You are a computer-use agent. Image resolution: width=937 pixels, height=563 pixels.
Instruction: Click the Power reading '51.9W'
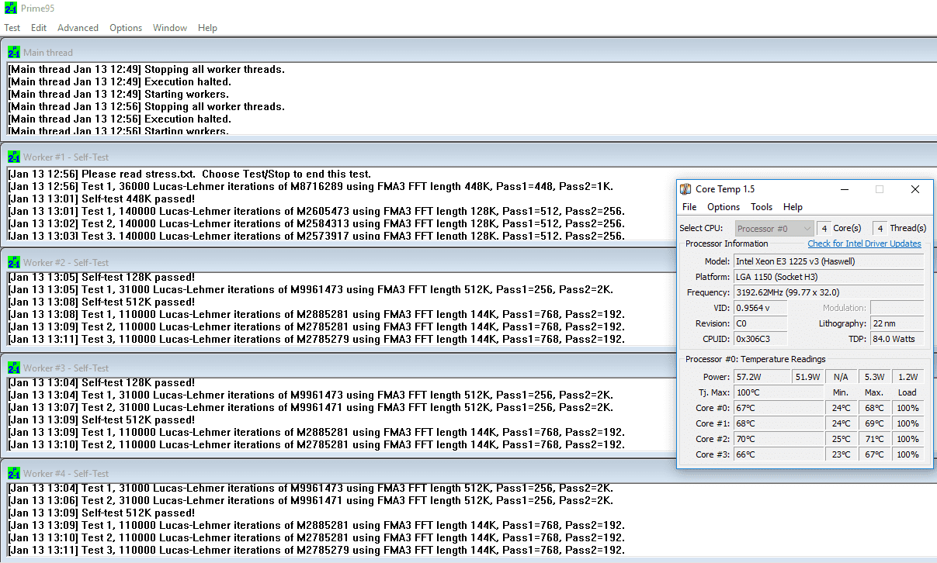[x=808, y=377]
